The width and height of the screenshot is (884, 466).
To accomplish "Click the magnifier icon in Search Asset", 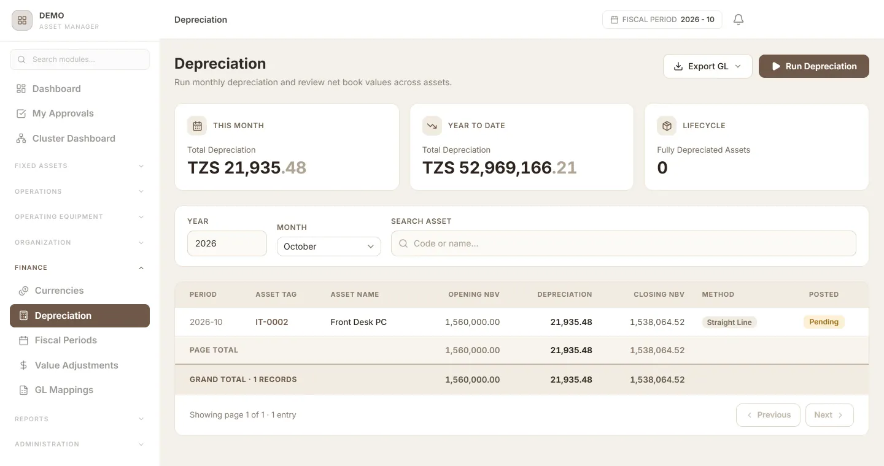I will 403,243.
